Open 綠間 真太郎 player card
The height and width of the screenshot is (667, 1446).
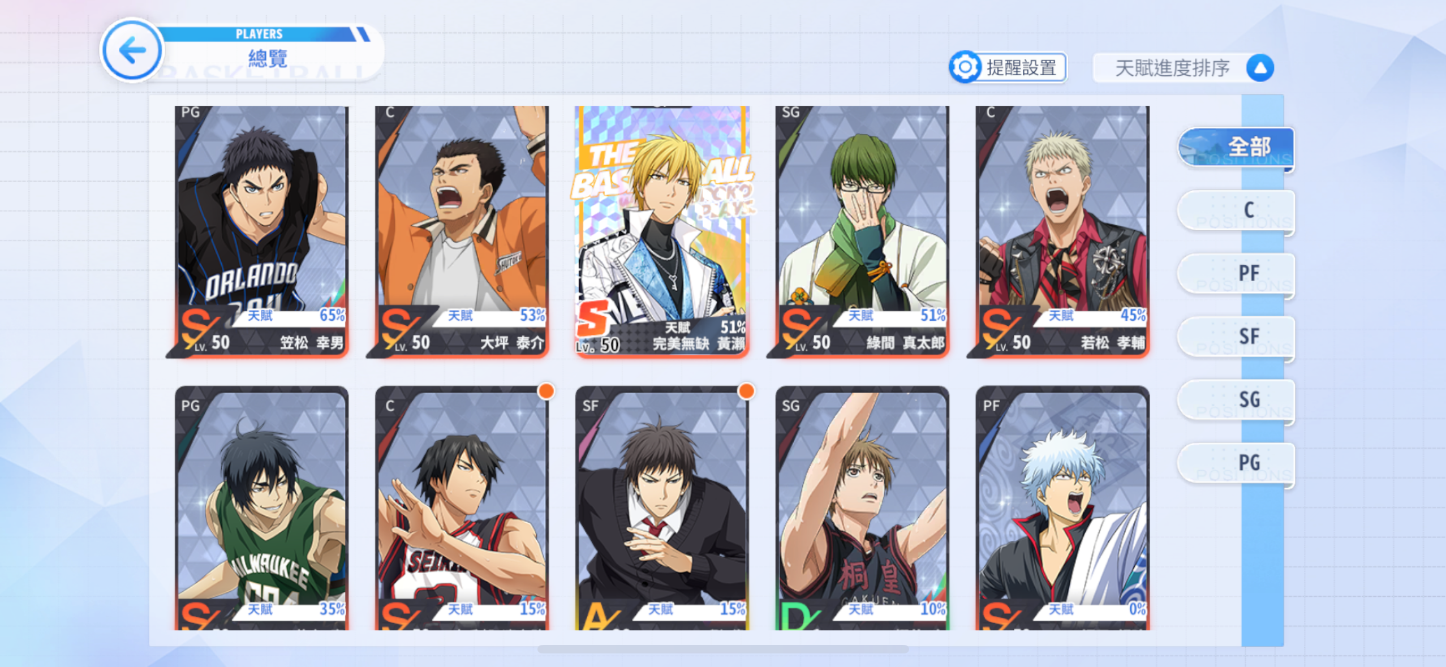click(x=862, y=231)
